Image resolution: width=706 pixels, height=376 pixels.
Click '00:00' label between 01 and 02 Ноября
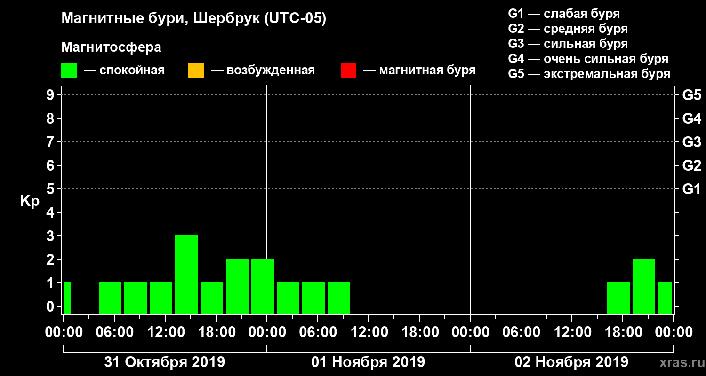point(470,332)
